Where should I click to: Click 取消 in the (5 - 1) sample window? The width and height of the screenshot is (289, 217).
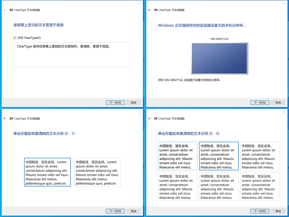[134, 211]
